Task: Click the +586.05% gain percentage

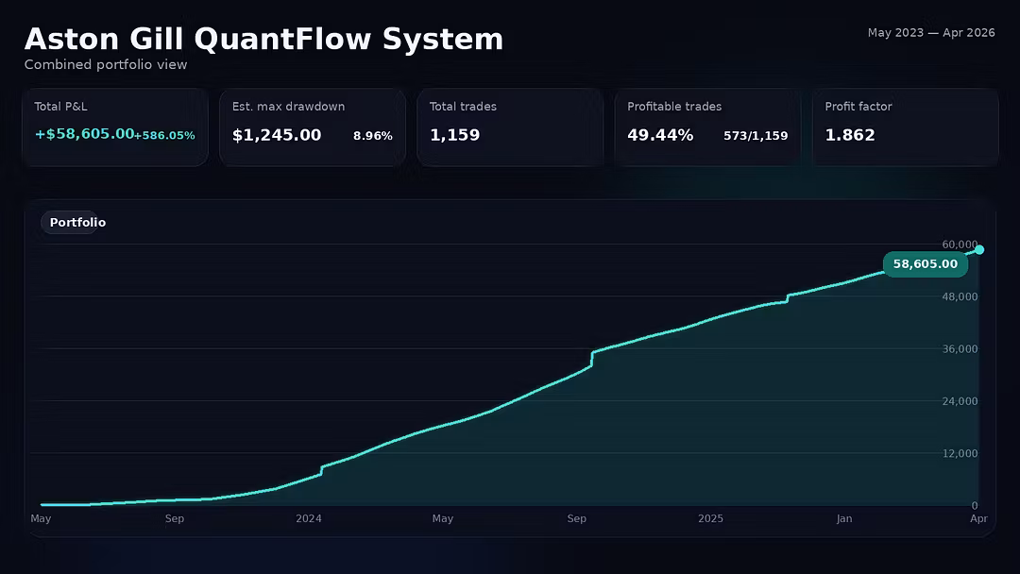Action: pyautogui.click(x=165, y=136)
